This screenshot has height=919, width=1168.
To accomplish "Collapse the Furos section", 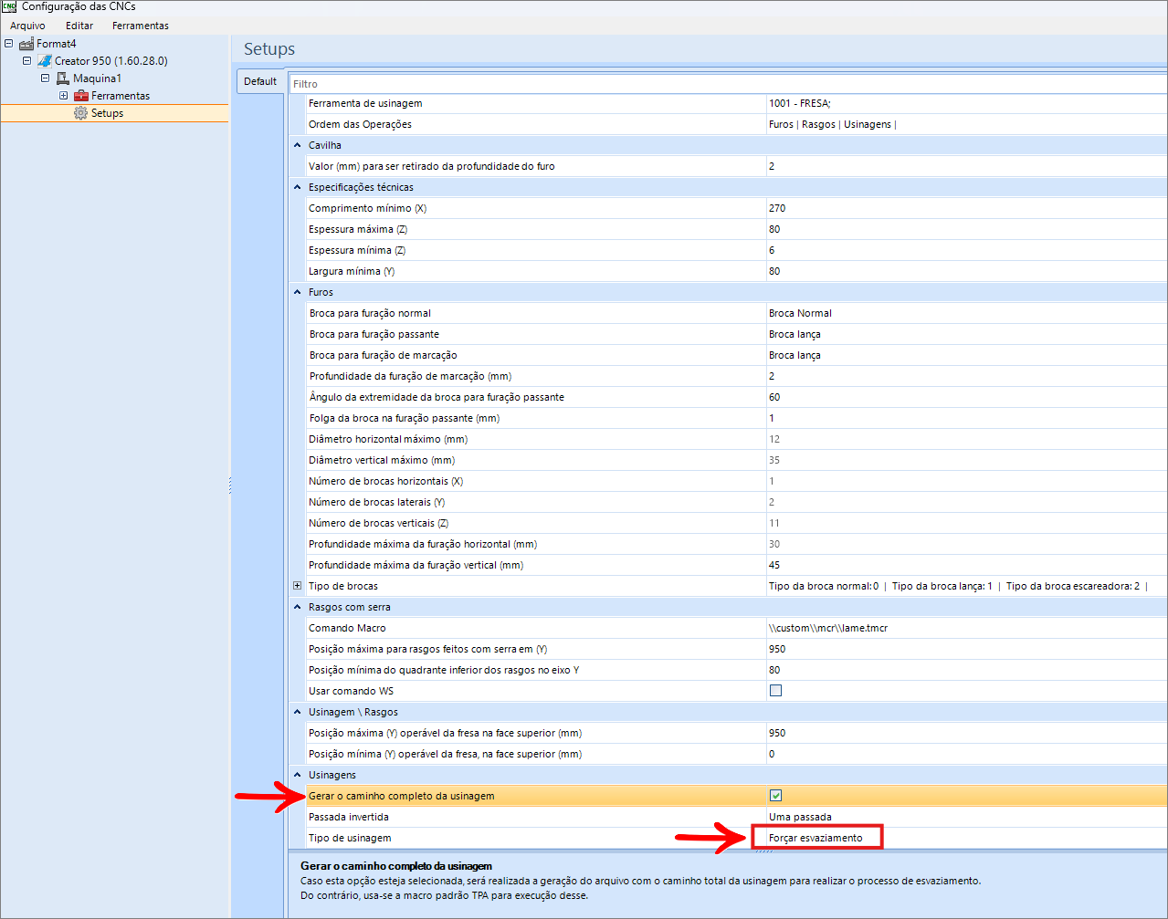I will click(x=297, y=292).
